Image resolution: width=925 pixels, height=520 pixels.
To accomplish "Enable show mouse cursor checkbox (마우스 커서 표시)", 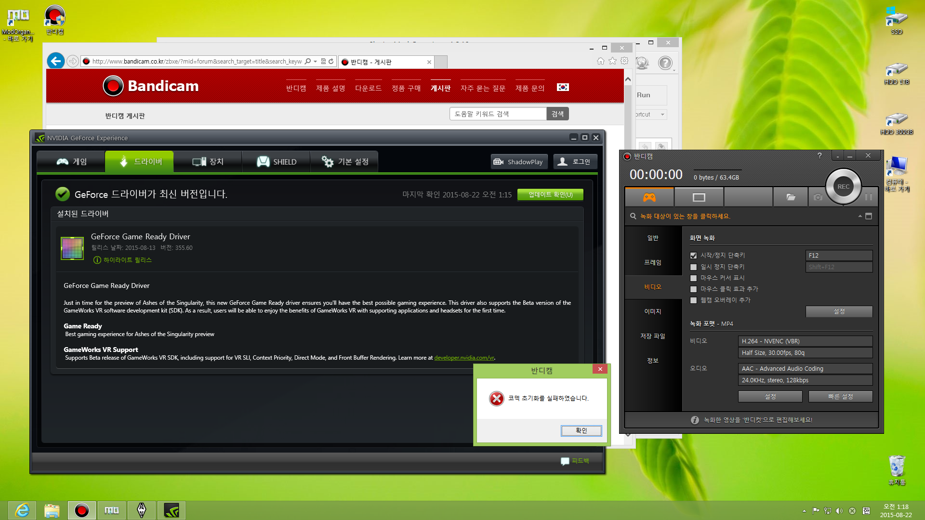I will (x=693, y=278).
